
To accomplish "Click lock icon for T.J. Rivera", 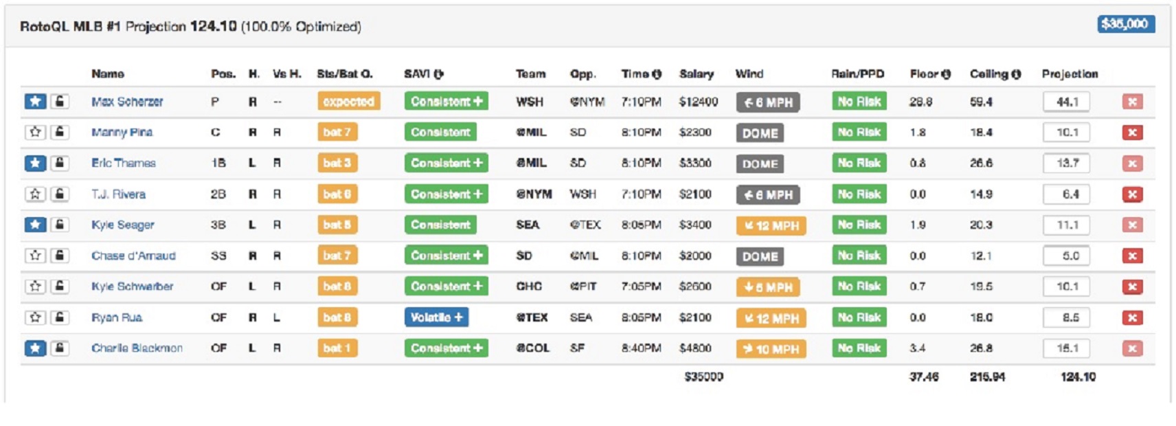I will click(x=60, y=194).
